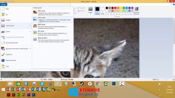Select 1. Renk color box
The height and width of the screenshot is (98, 175).
(97, 11)
